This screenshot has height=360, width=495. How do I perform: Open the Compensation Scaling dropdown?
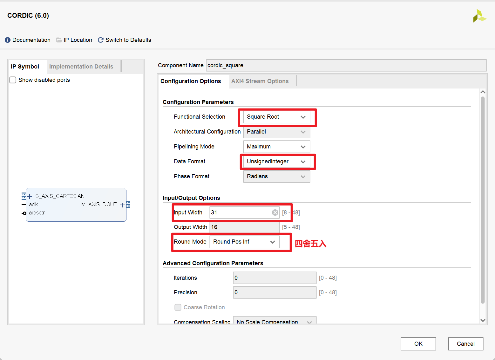click(x=275, y=320)
